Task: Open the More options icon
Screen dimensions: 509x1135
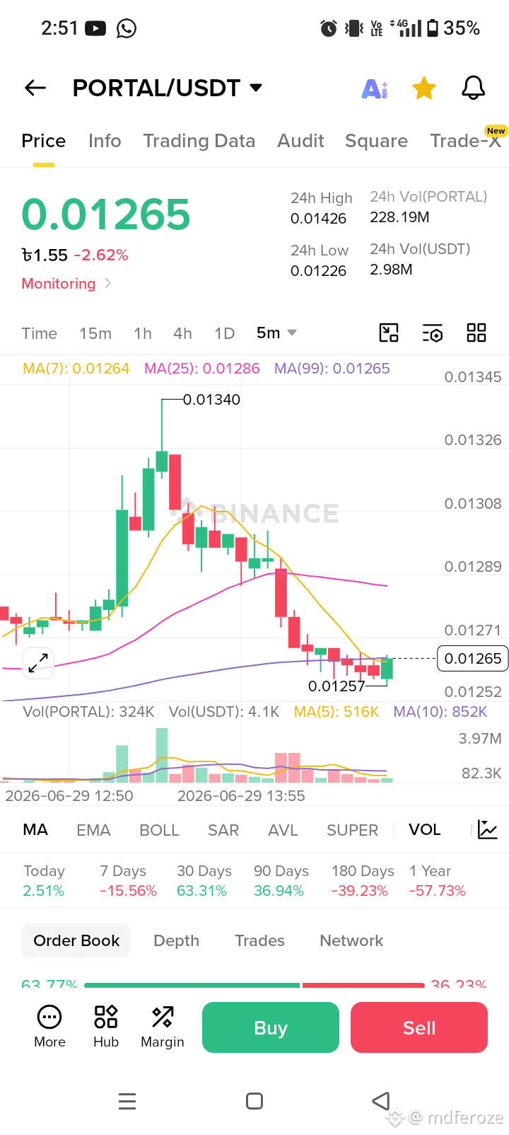Action: click(x=49, y=1027)
